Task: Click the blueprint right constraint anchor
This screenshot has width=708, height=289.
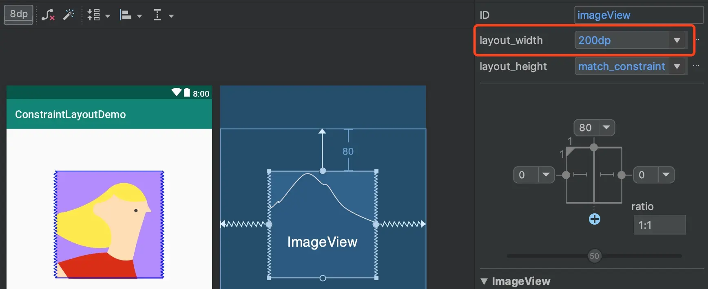Action: 376,224
